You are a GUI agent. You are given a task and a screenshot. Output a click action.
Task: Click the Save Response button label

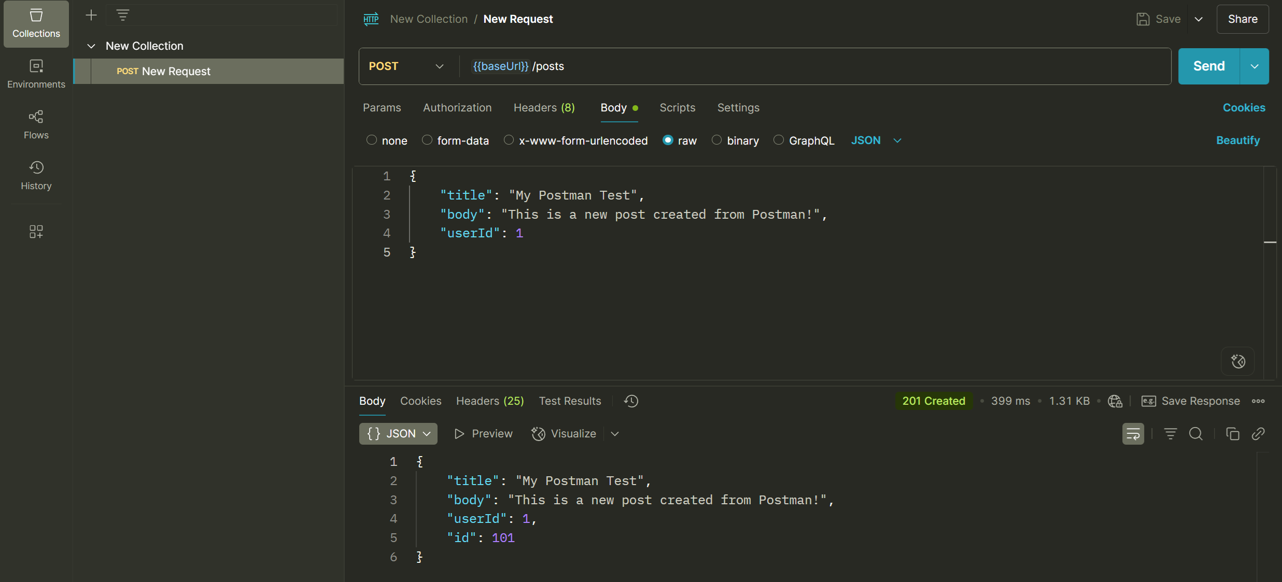tap(1201, 401)
